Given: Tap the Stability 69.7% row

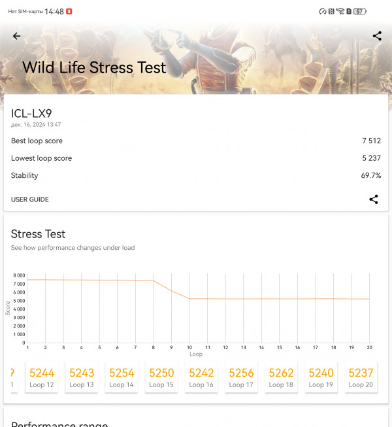Looking at the screenshot, I should [x=196, y=175].
